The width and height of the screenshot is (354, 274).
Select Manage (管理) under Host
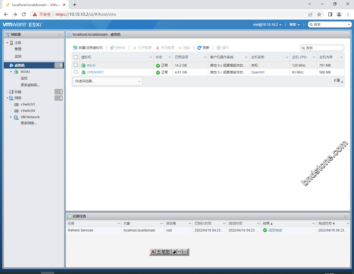18,49
